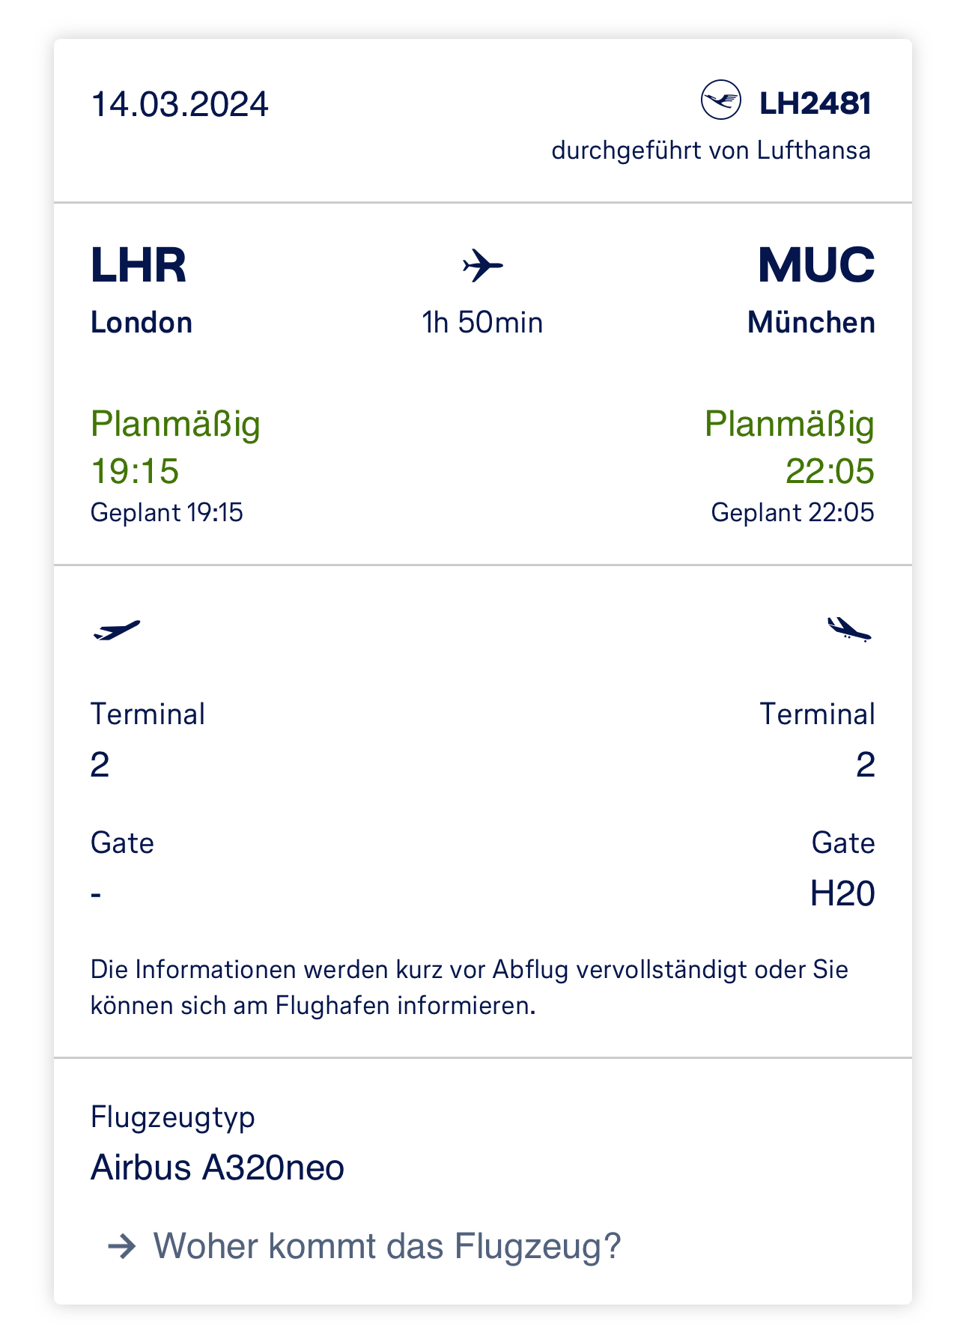Click the MUC arrival airport code
The height and width of the screenshot is (1342, 966).
pyautogui.click(x=816, y=265)
